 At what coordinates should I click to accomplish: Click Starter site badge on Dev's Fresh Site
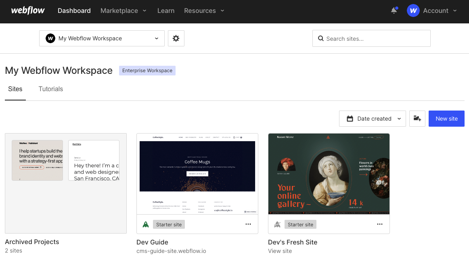(x=300, y=224)
